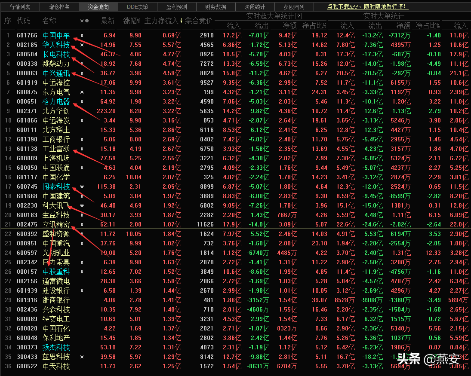Click stock code 600597
This screenshot has height=376, width=471.
click(x=27, y=253)
